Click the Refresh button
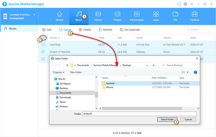Screen dimensions: 216x137 point(106,30)
